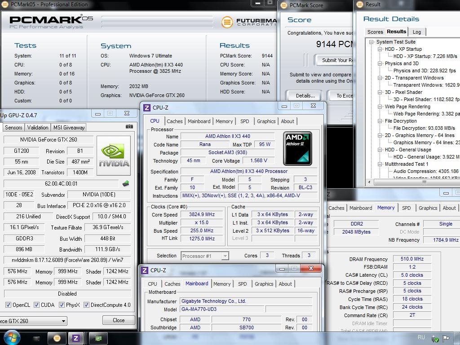Click the Bus Width 448 Bit field
Image resolution: width=460 pixels, height=345 pixels.
pyautogui.click(x=108, y=239)
